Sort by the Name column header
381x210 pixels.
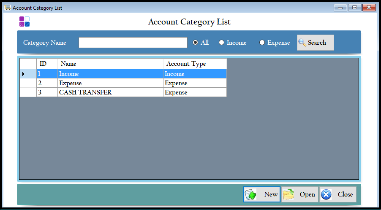[110, 64]
